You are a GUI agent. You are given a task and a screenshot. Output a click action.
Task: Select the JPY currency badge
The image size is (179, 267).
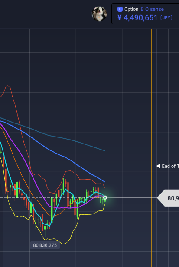[166, 18]
